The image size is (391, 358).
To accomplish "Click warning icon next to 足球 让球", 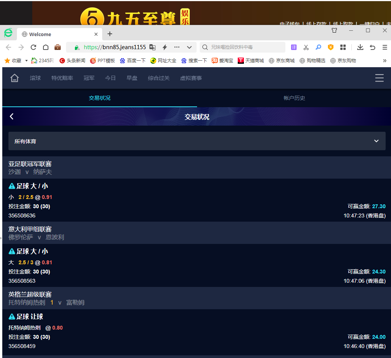I will 12,317.
